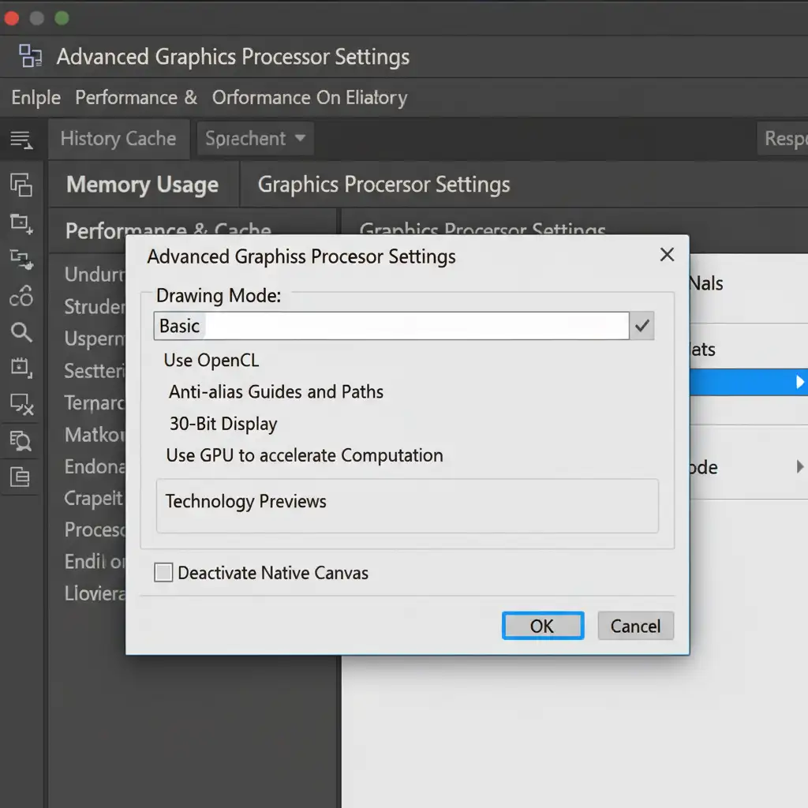Enable the Deactivate Native Canvas checkbox
The height and width of the screenshot is (808, 808).
pos(163,573)
